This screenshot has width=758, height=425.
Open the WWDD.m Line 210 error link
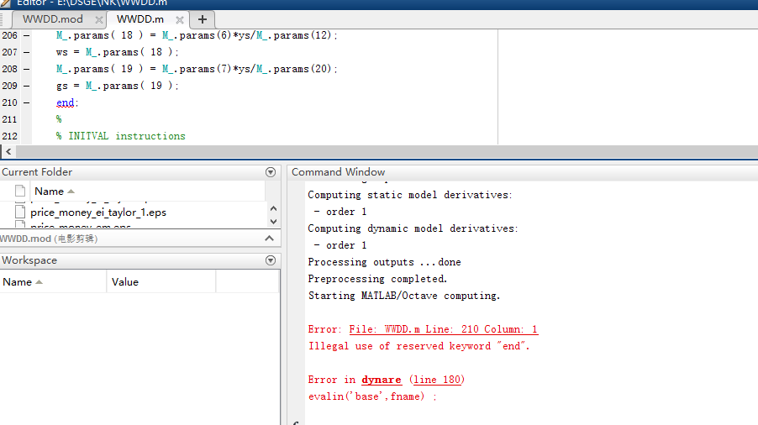pos(443,329)
